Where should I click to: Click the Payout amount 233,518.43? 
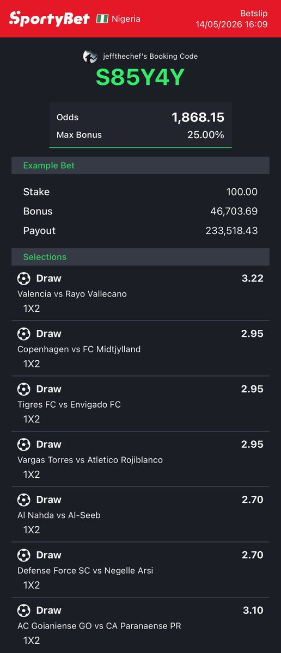tap(232, 231)
